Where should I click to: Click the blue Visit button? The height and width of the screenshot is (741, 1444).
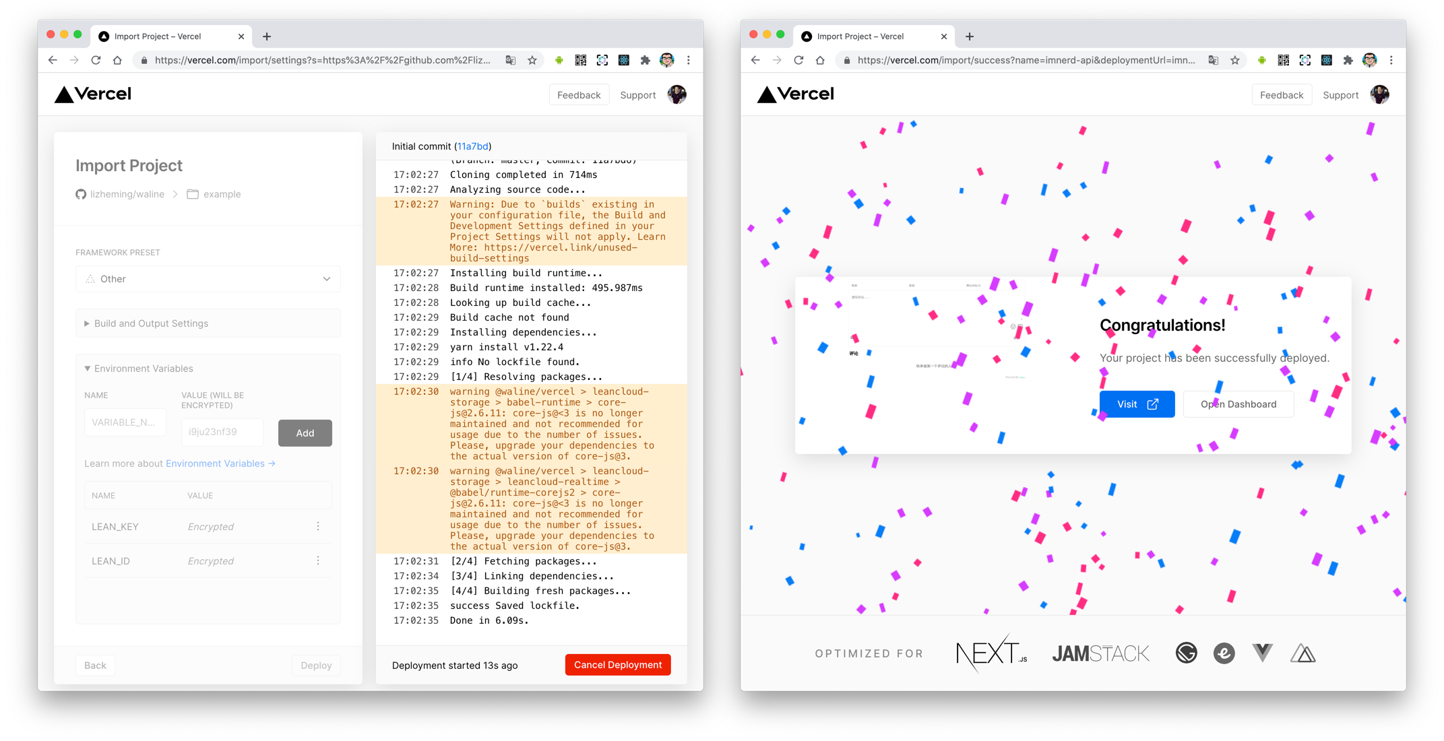[1137, 404]
